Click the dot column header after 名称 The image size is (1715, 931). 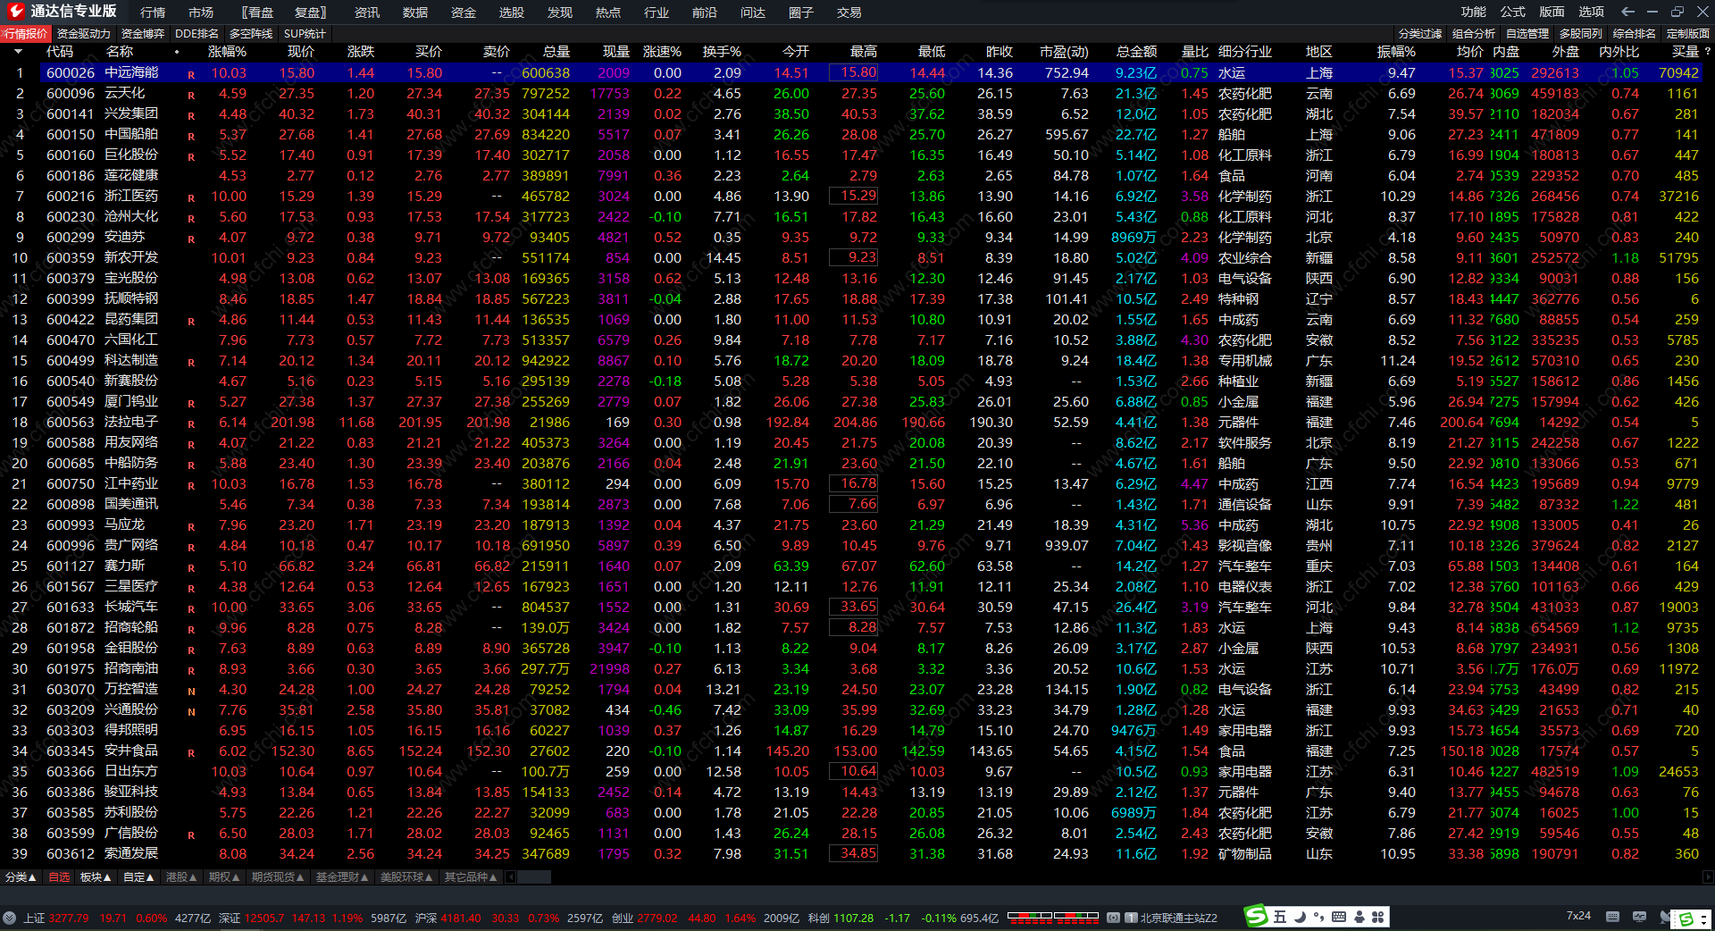(177, 52)
